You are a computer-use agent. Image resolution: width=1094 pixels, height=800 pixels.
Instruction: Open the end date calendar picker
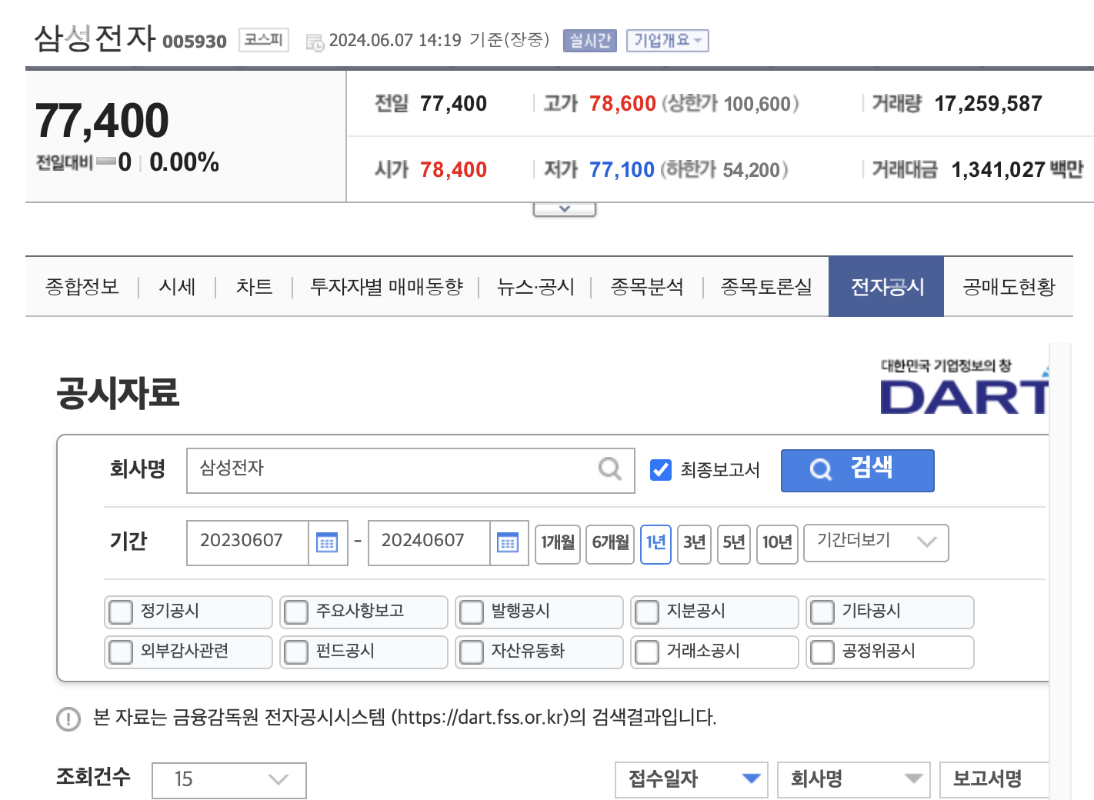(x=508, y=542)
